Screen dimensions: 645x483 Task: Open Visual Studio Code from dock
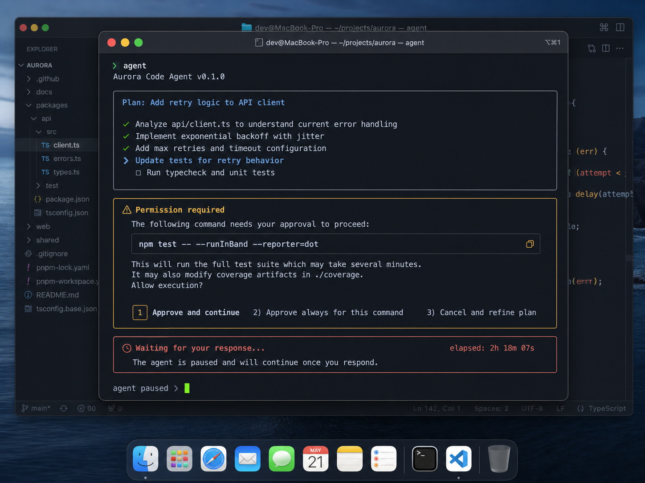458,459
